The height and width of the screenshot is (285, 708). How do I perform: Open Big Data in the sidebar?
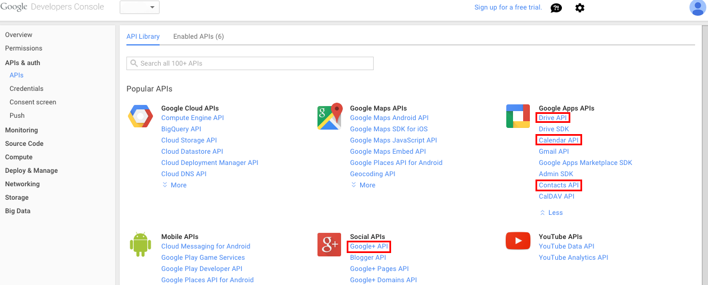coord(18,211)
